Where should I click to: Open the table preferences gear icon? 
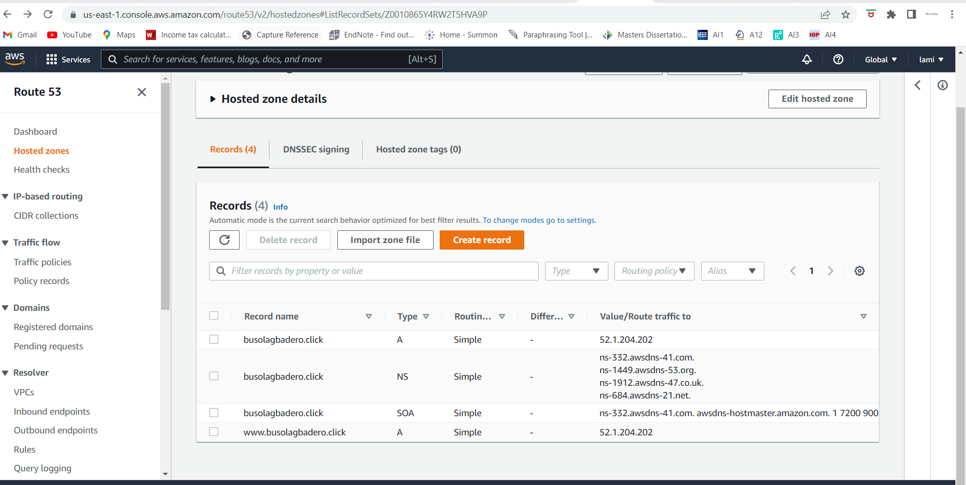click(860, 271)
